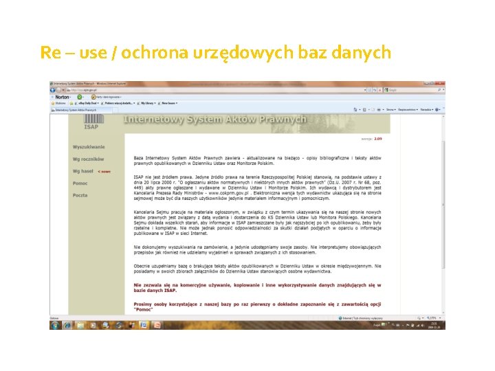
Task: Click the media player taskbar icon
Action: pos(93,325)
